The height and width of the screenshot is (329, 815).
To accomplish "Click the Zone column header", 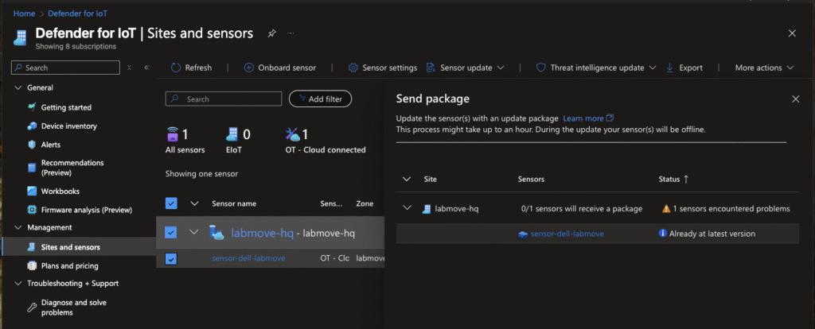I will point(365,203).
